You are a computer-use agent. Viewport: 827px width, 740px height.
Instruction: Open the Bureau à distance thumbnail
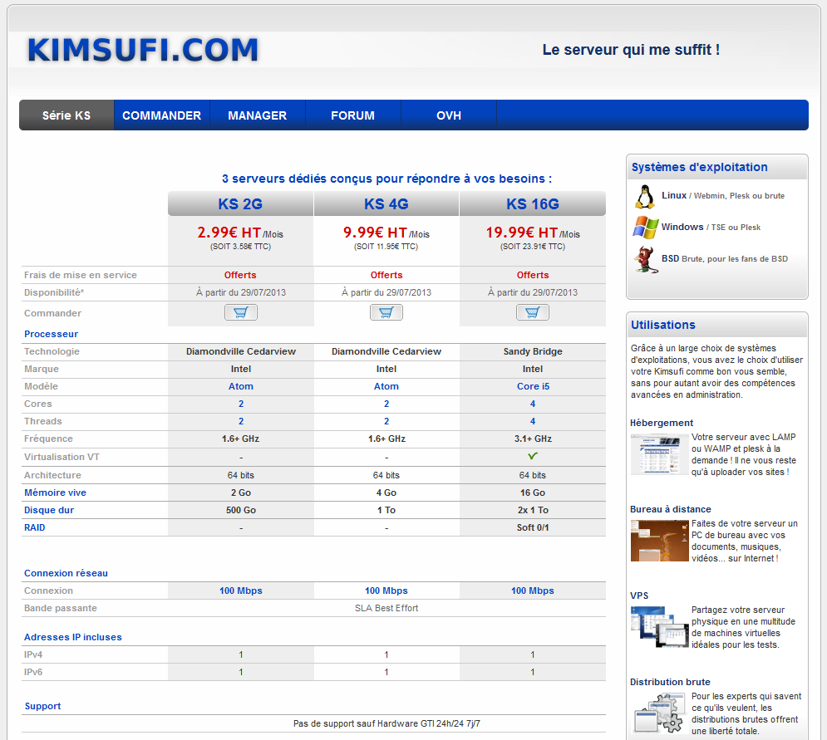659,541
